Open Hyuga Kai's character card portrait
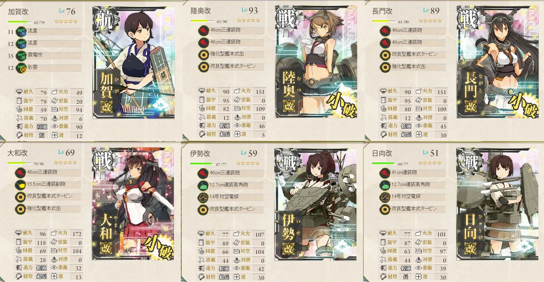 click(x=497, y=204)
